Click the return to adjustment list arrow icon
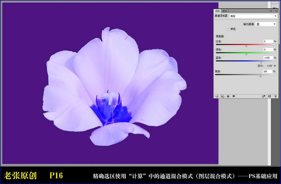This screenshot has height=184, width=281. (x=217, y=96)
